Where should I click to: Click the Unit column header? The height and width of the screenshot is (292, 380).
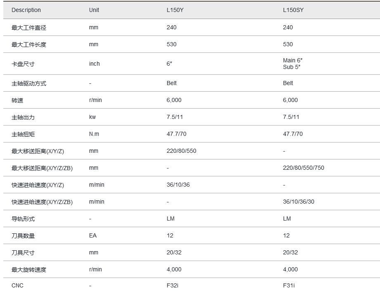tap(94, 10)
